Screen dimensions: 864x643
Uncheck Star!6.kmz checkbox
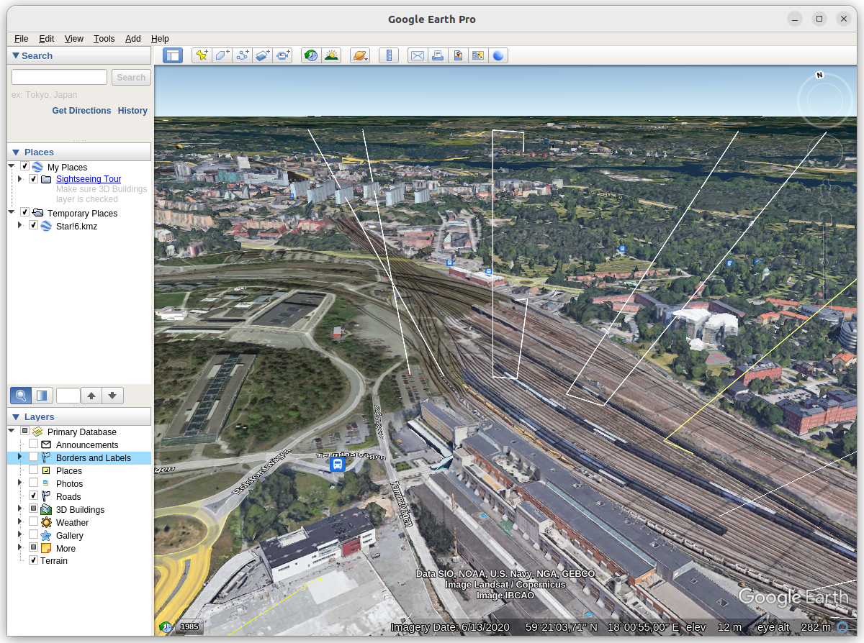(x=33, y=225)
